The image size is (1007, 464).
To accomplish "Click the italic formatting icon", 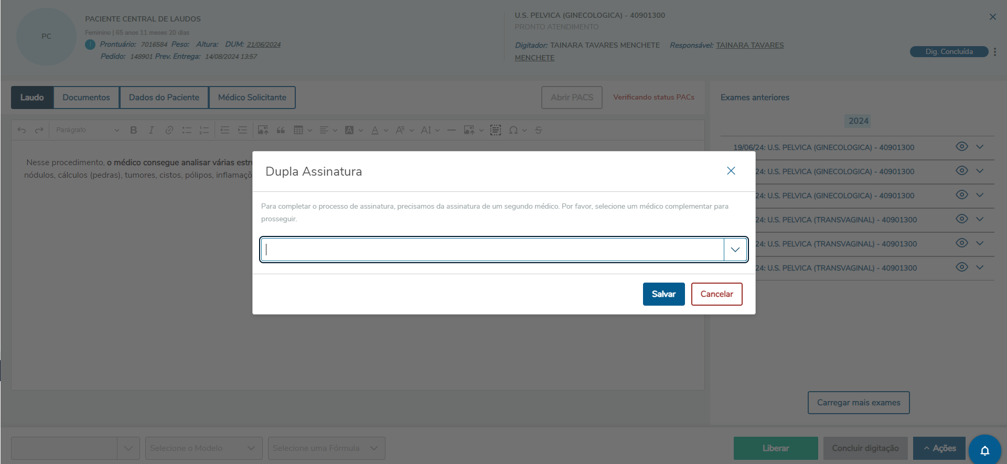I will pos(151,130).
